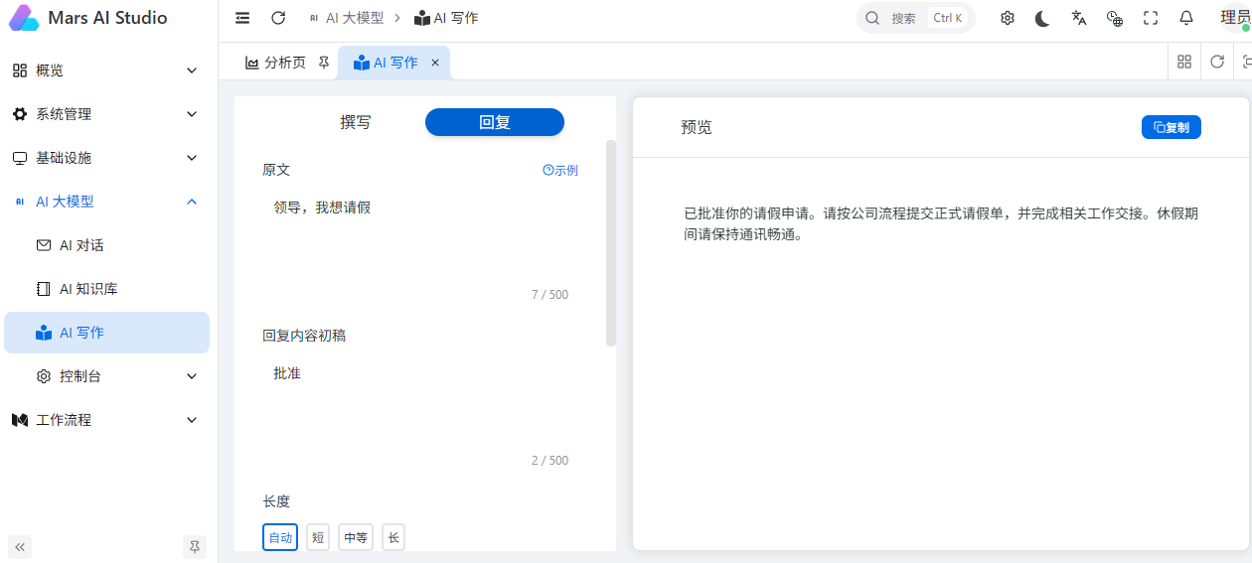Choose the 短 length option

click(318, 538)
